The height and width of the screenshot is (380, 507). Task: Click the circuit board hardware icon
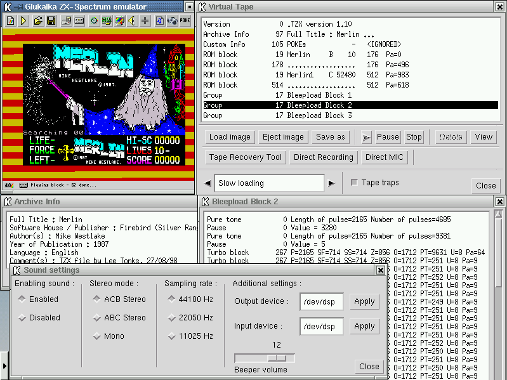point(107,21)
